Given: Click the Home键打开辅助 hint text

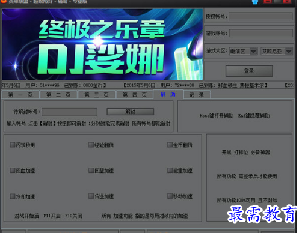Looking at the screenshot, I should tap(217, 116).
